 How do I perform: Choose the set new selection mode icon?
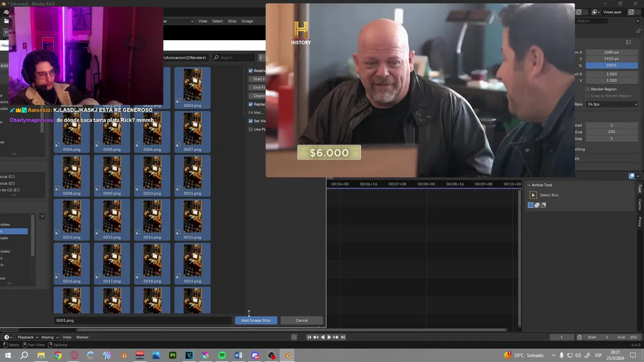[x=530, y=205]
